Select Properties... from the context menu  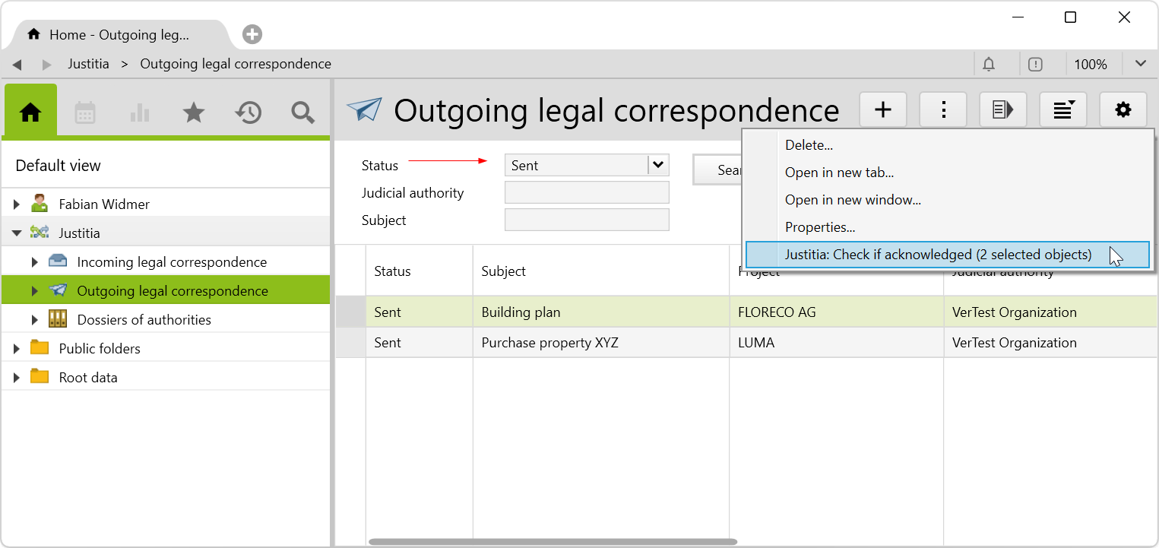(820, 227)
